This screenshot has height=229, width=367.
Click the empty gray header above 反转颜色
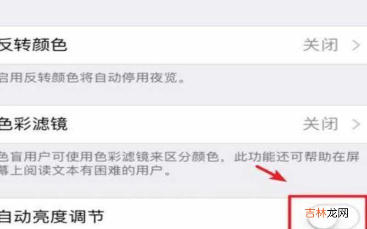pyautogui.click(x=183, y=12)
